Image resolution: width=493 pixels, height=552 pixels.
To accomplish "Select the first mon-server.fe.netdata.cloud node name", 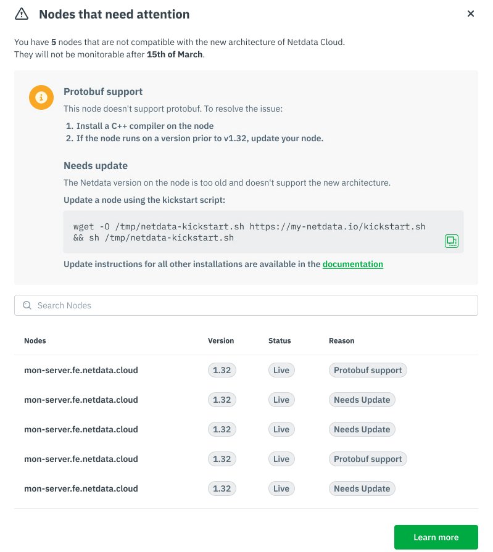I will (x=81, y=371).
